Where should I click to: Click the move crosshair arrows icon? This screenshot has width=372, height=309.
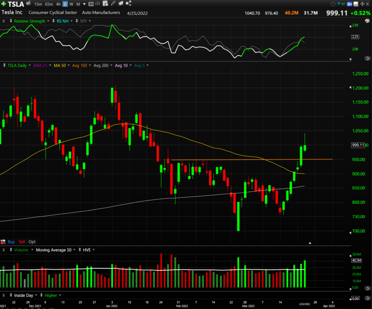(x=362, y=4)
